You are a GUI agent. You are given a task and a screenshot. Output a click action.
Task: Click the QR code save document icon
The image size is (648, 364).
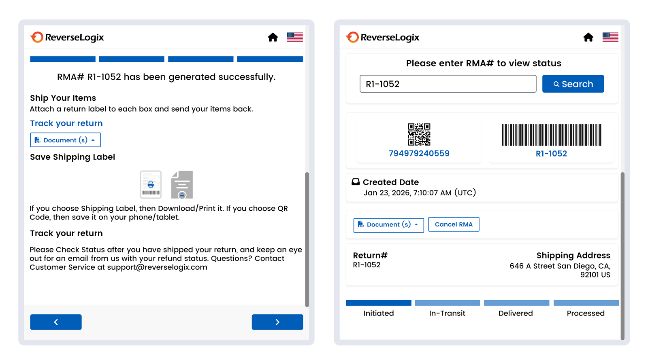(183, 185)
